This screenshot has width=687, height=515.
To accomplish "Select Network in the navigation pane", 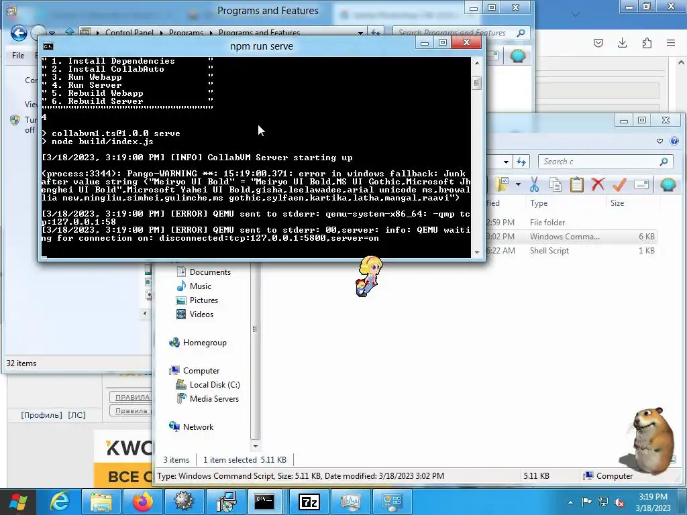I will [191, 427].
